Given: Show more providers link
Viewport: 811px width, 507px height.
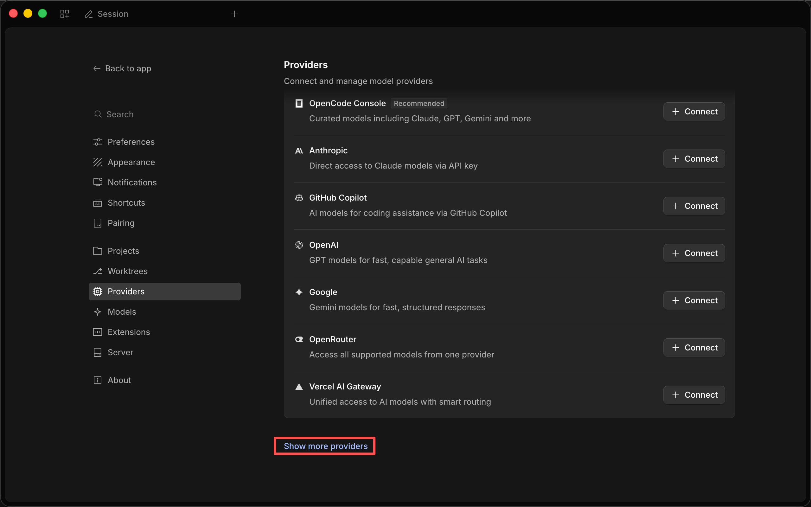Looking at the screenshot, I should [325, 446].
